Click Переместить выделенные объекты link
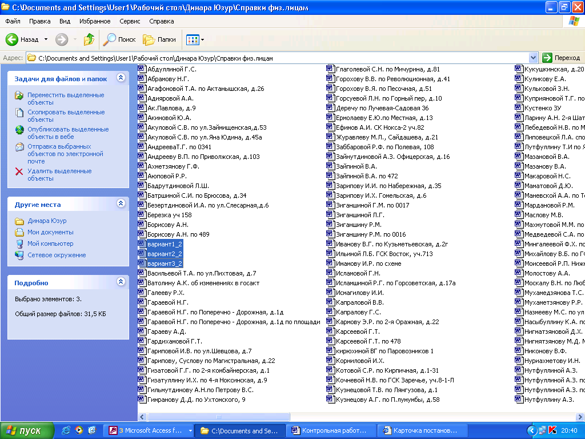 66,98
